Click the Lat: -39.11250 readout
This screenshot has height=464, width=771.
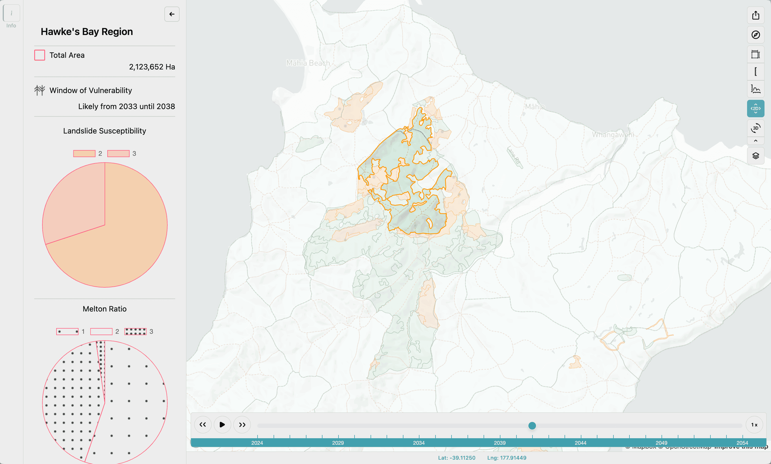(456, 458)
